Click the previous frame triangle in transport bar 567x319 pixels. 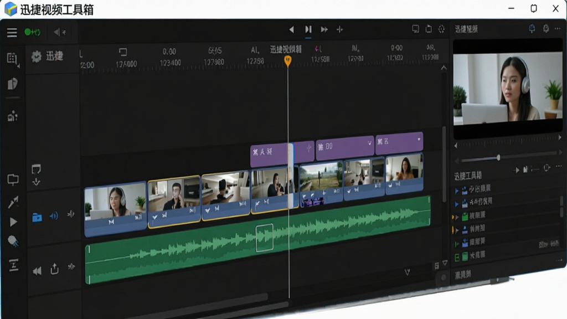(291, 29)
